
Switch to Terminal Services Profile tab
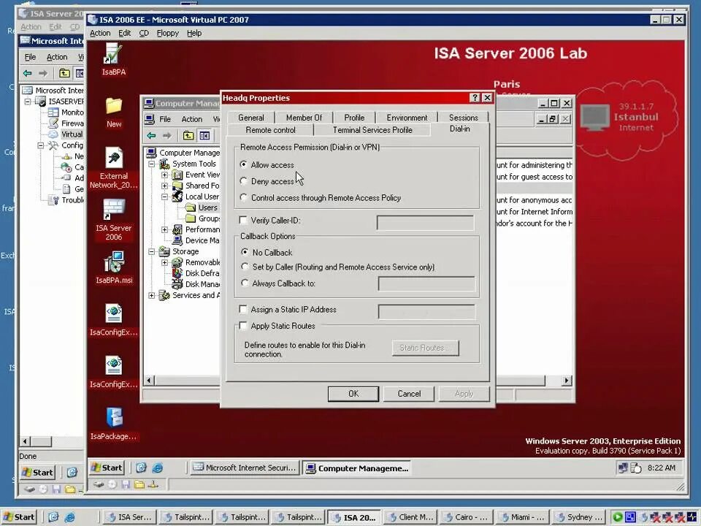pos(372,130)
